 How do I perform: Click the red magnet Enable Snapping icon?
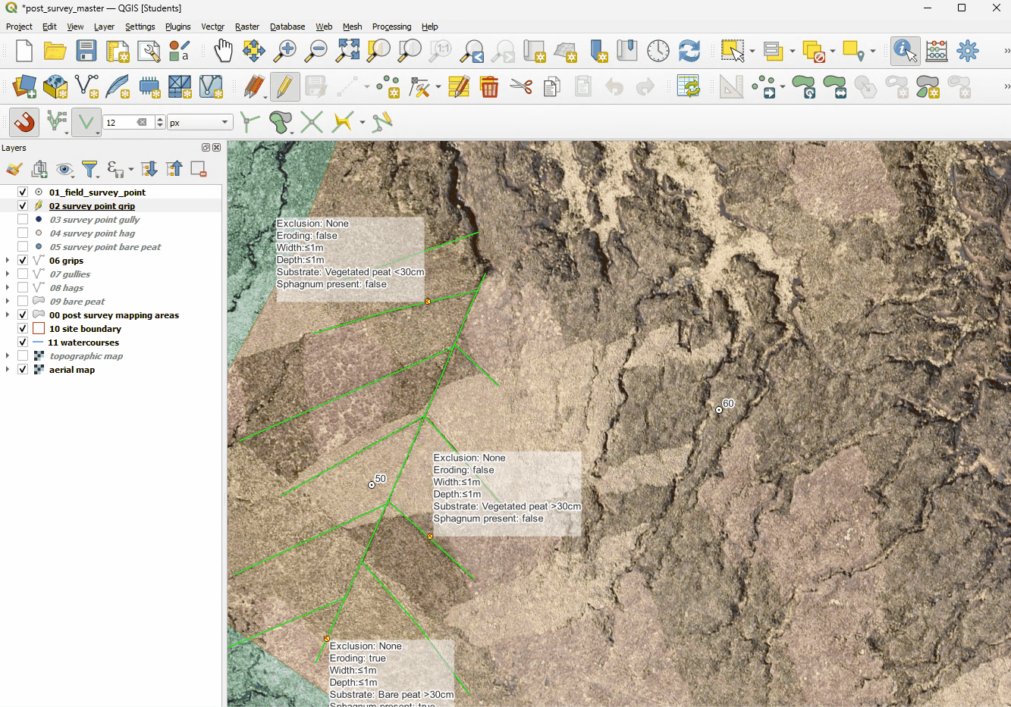[x=24, y=122]
